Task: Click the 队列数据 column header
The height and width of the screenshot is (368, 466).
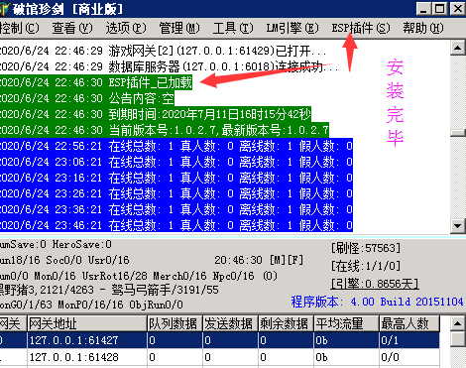Action: (175, 323)
